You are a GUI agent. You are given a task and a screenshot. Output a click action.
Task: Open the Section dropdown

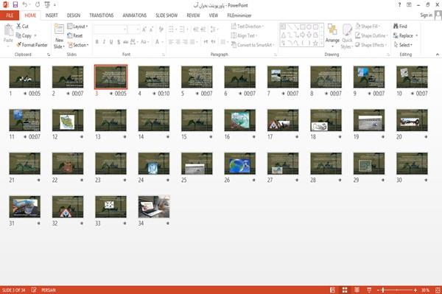click(78, 45)
